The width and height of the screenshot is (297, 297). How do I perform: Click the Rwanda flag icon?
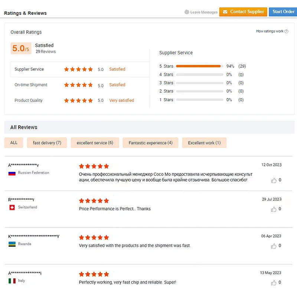(x=12, y=244)
